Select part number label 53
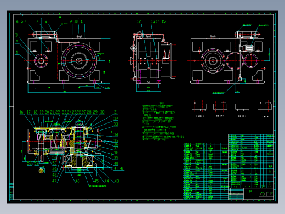Screen dimensions: 285x214 pyautogui.click(x=30, y=163)
